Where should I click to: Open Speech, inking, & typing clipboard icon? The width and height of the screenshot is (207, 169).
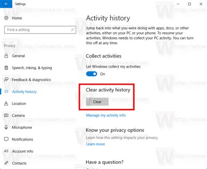click(x=6, y=68)
